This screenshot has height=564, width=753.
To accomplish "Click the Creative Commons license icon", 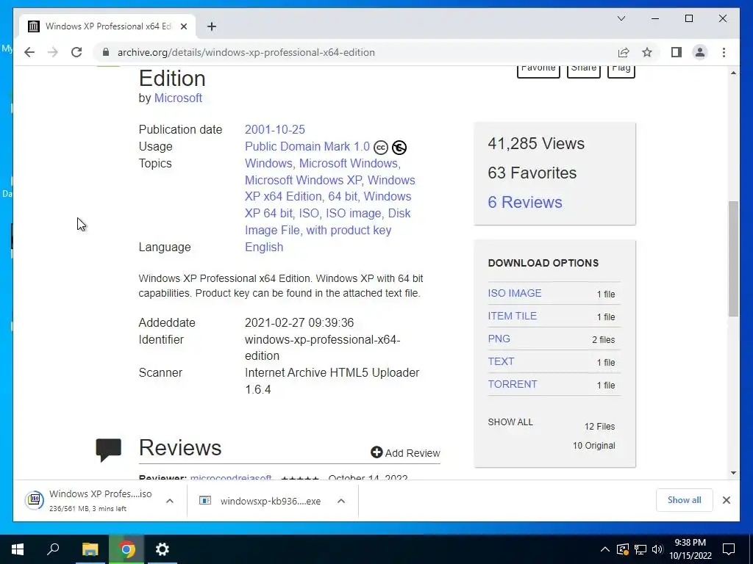I will pyautogui.click(x=380, y=147).
